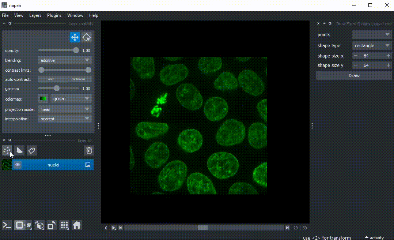This screenshot has width=394, height=240.
Task: Activate pan/zoom mode button
Action: pos(75,37)
